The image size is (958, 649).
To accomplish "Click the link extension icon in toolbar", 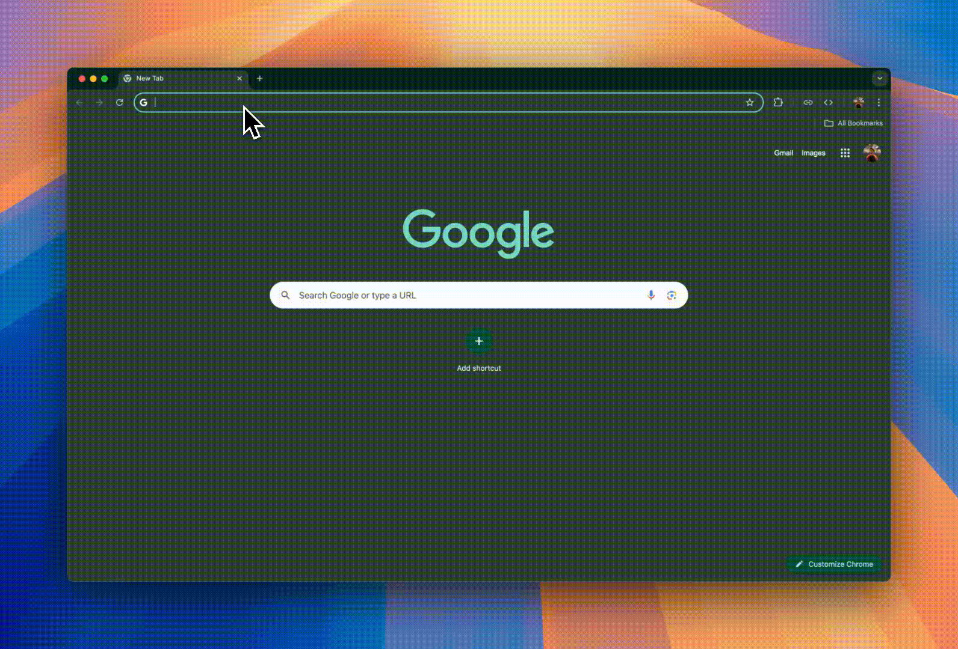I will coord(808,103).
